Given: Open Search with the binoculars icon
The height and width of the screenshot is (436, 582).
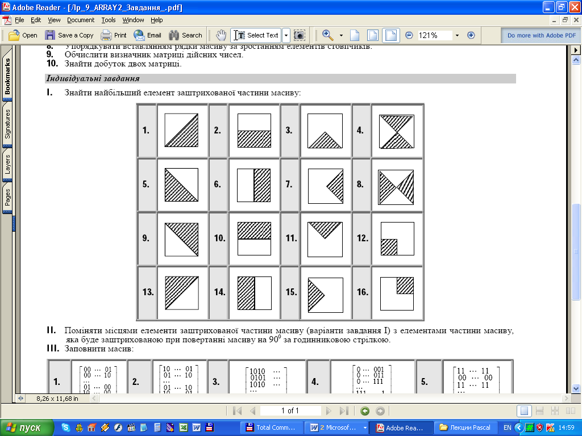Looking at the screenshot, I should pyautogui.click(x=185, y=35).
